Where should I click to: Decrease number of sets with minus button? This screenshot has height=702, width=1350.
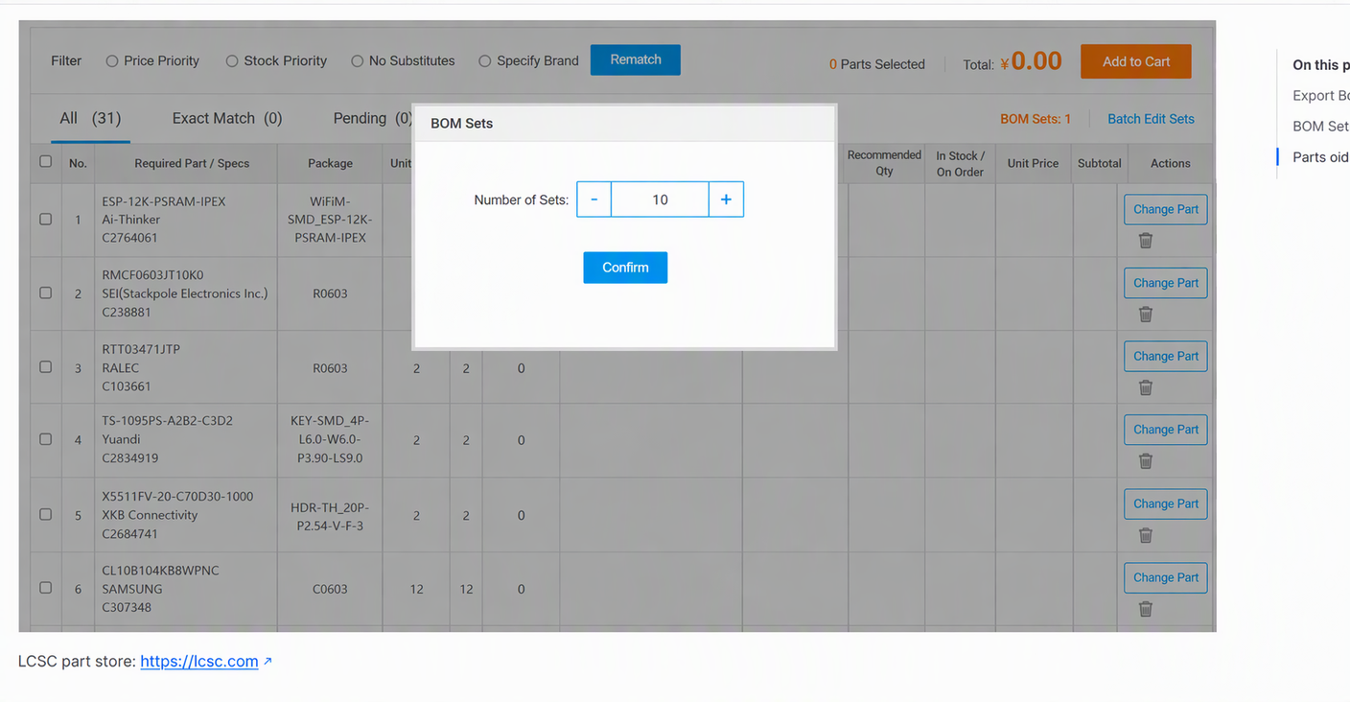(x=594, y=199)
